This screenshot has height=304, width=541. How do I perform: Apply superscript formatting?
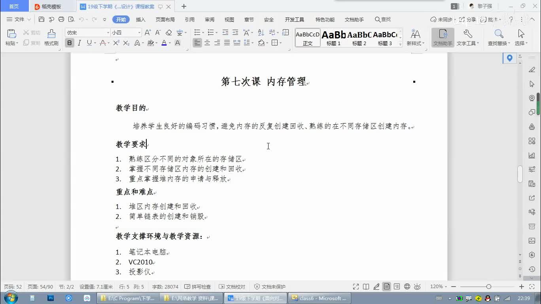[116, 43]
